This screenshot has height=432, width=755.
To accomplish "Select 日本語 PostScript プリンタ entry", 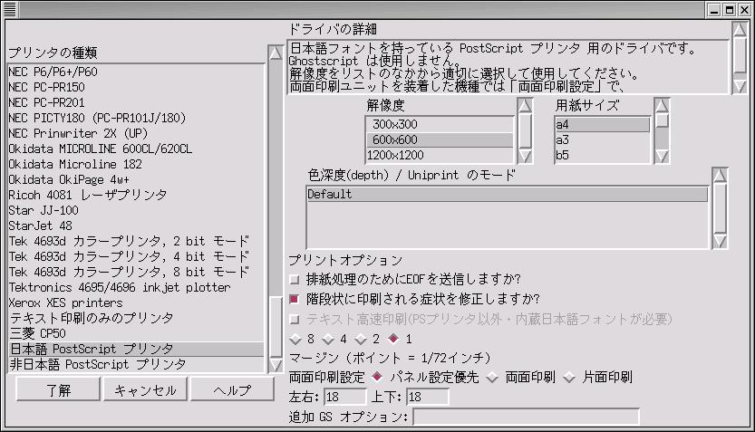I will (136, 349).
